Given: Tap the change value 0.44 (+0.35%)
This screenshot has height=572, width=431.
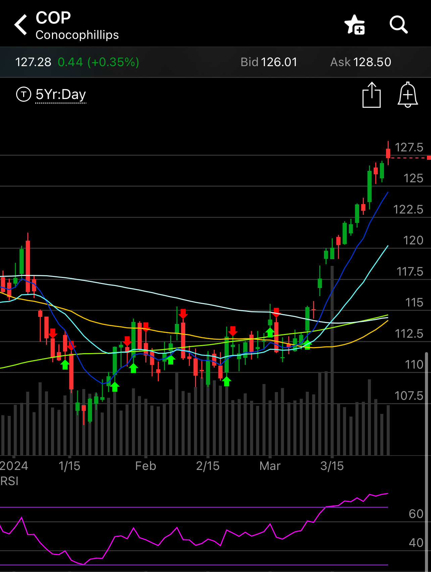Looking at the screenshot, I should (x=98, y=62).
